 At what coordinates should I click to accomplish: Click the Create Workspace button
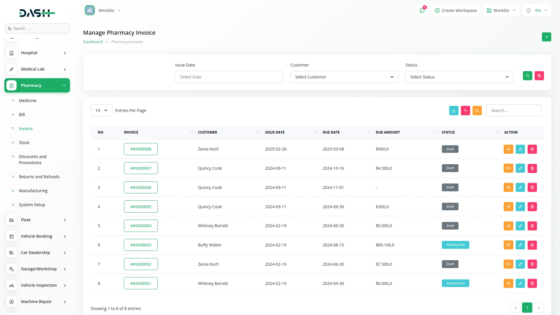456,10
